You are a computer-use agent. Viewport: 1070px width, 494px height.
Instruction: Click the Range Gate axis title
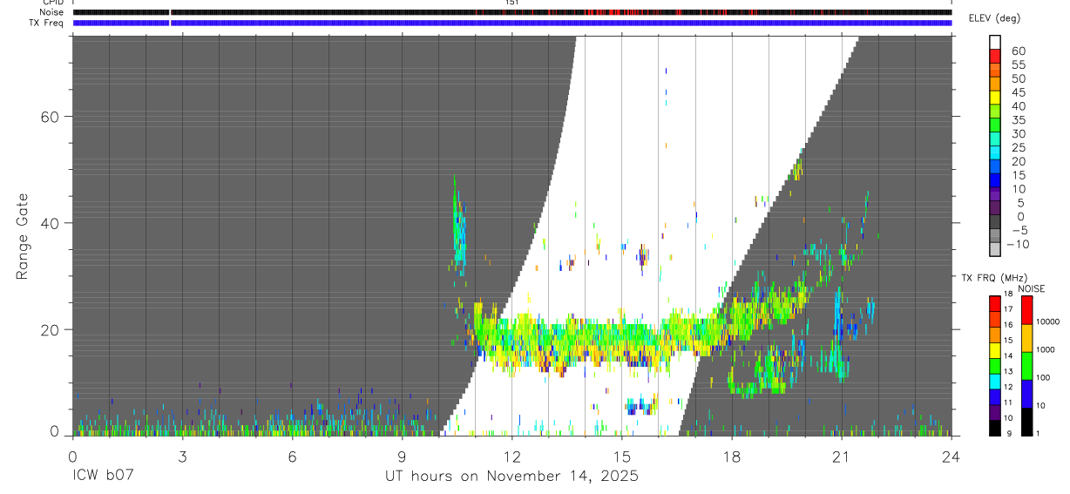[22, 235]
